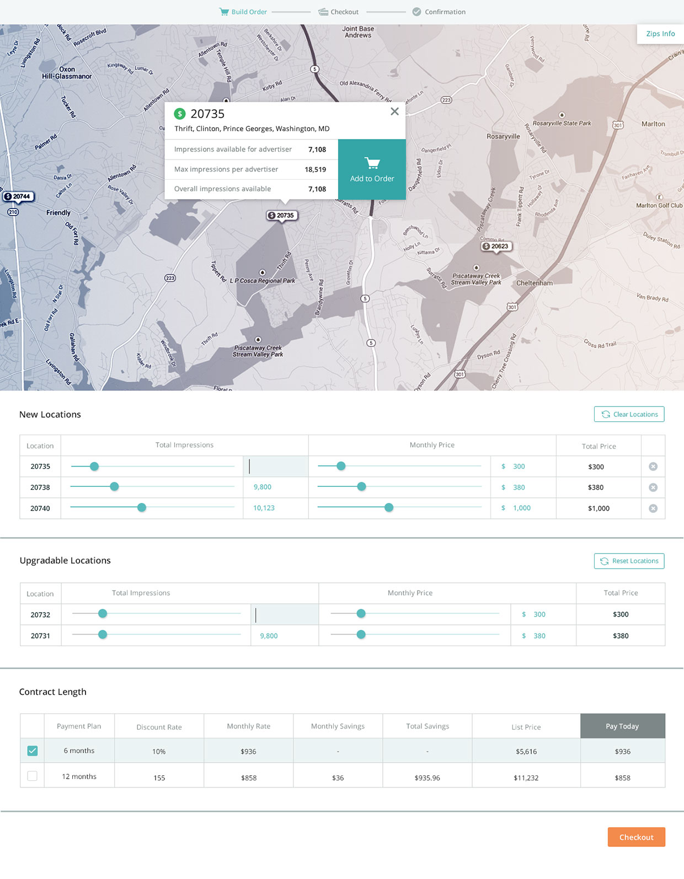
Task: Click 20740 total impressions slider handle
Action: (142, 507)
